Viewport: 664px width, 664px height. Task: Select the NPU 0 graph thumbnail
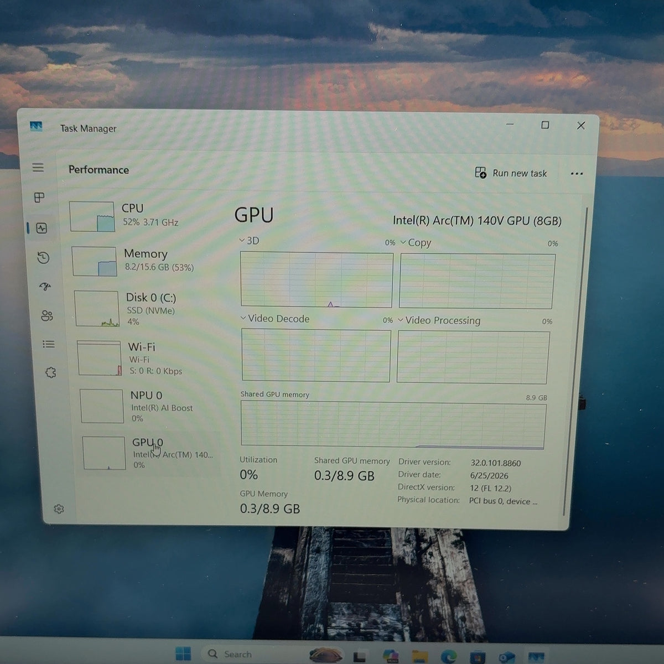102,406
